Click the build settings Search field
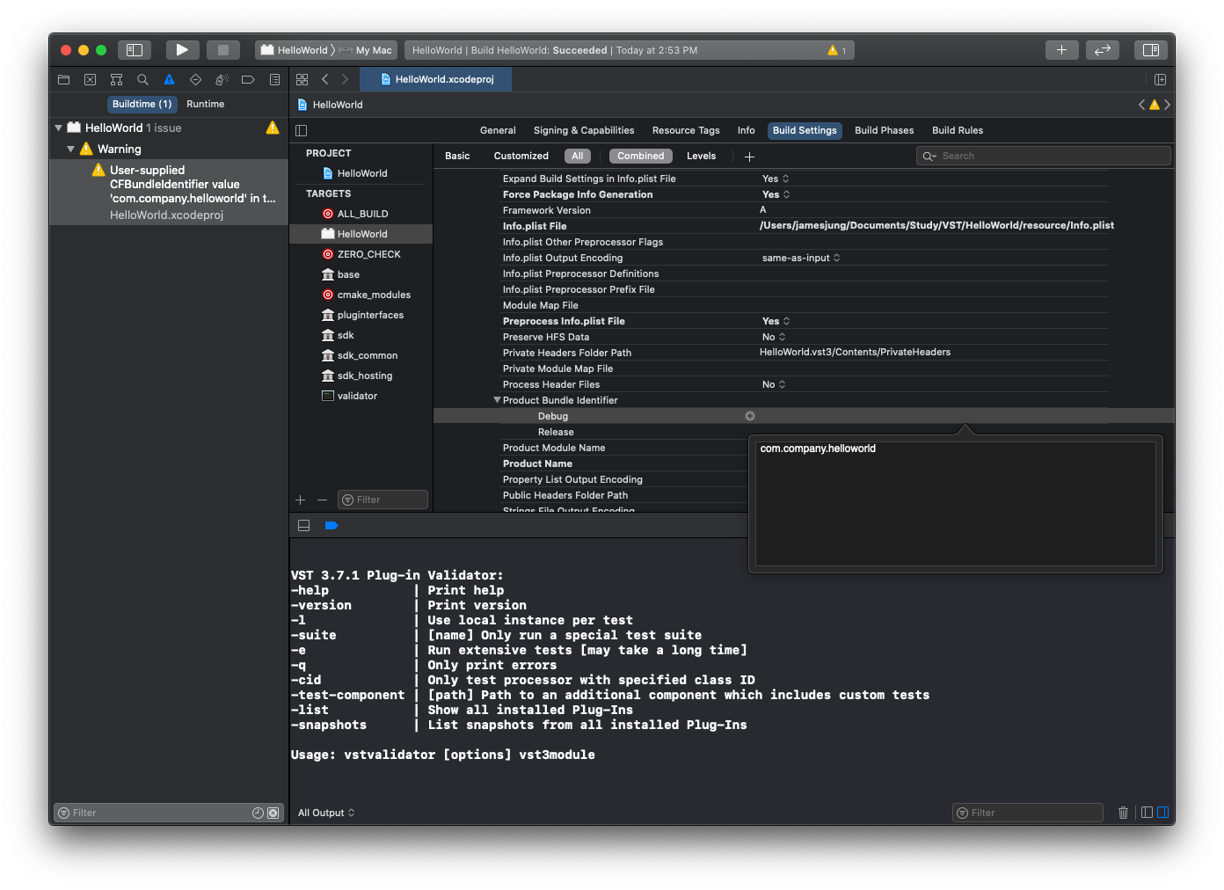1224x890 pixels. [1044, 156]
